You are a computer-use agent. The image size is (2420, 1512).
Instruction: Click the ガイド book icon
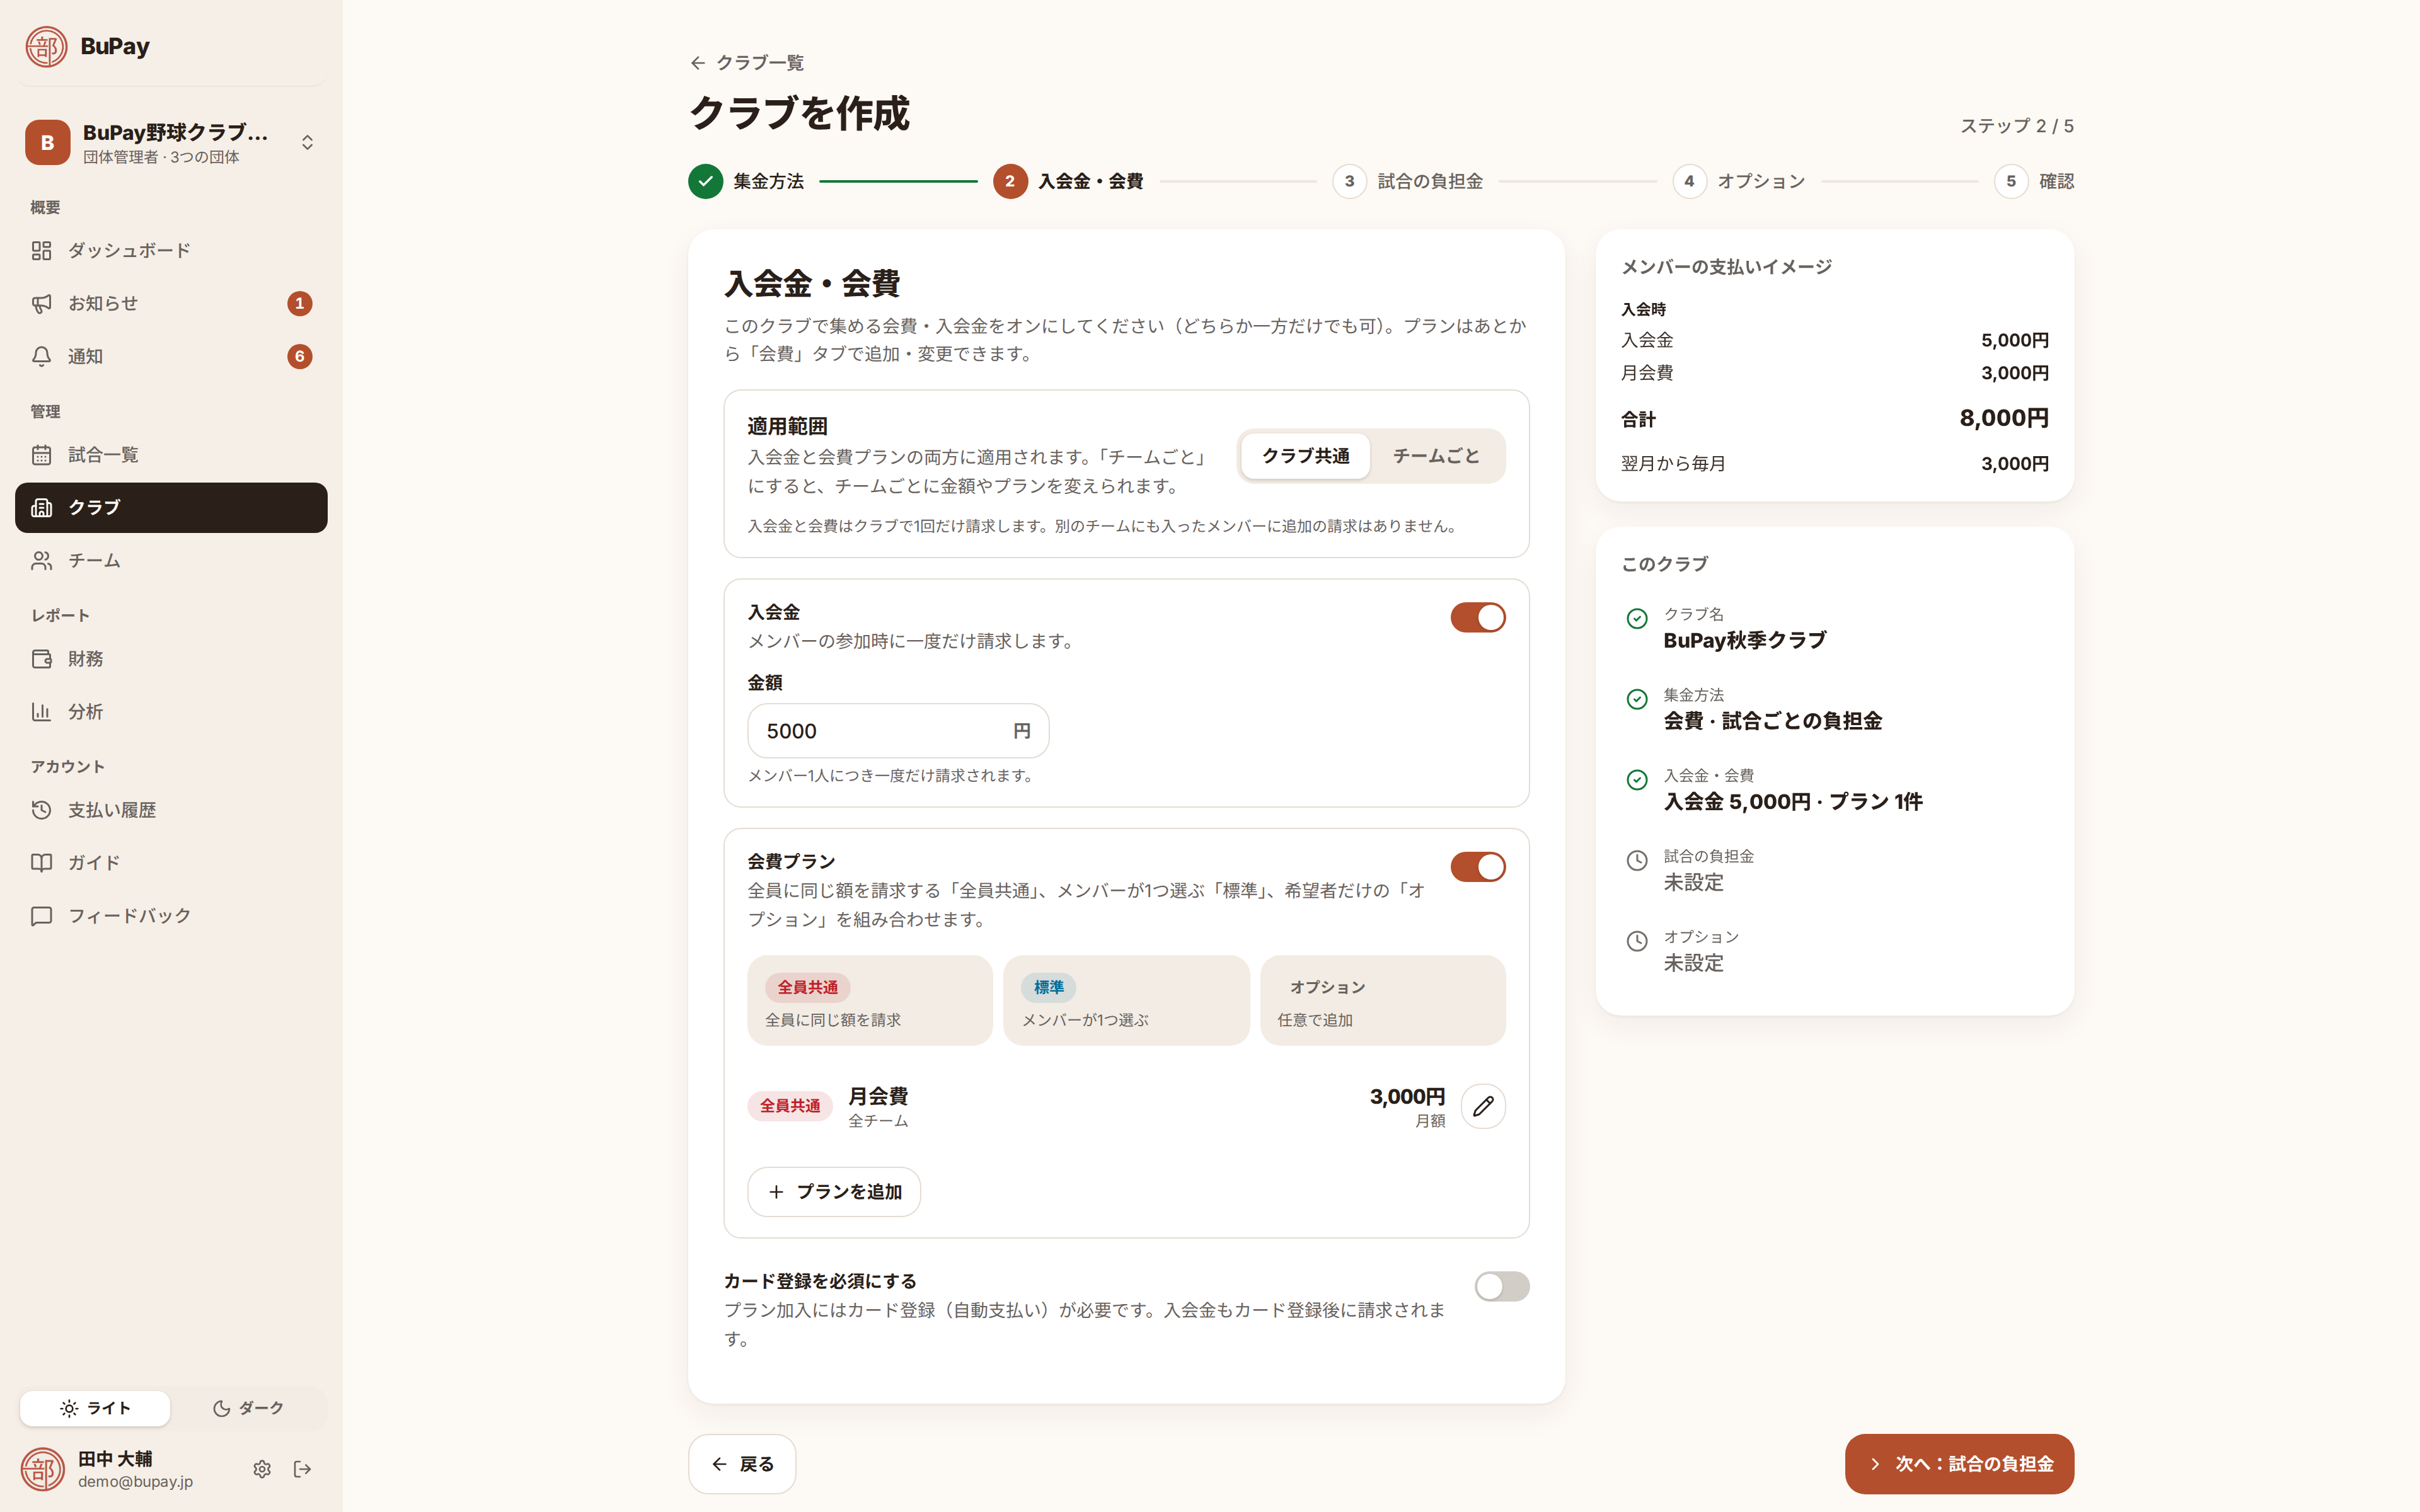coord(41,863)
